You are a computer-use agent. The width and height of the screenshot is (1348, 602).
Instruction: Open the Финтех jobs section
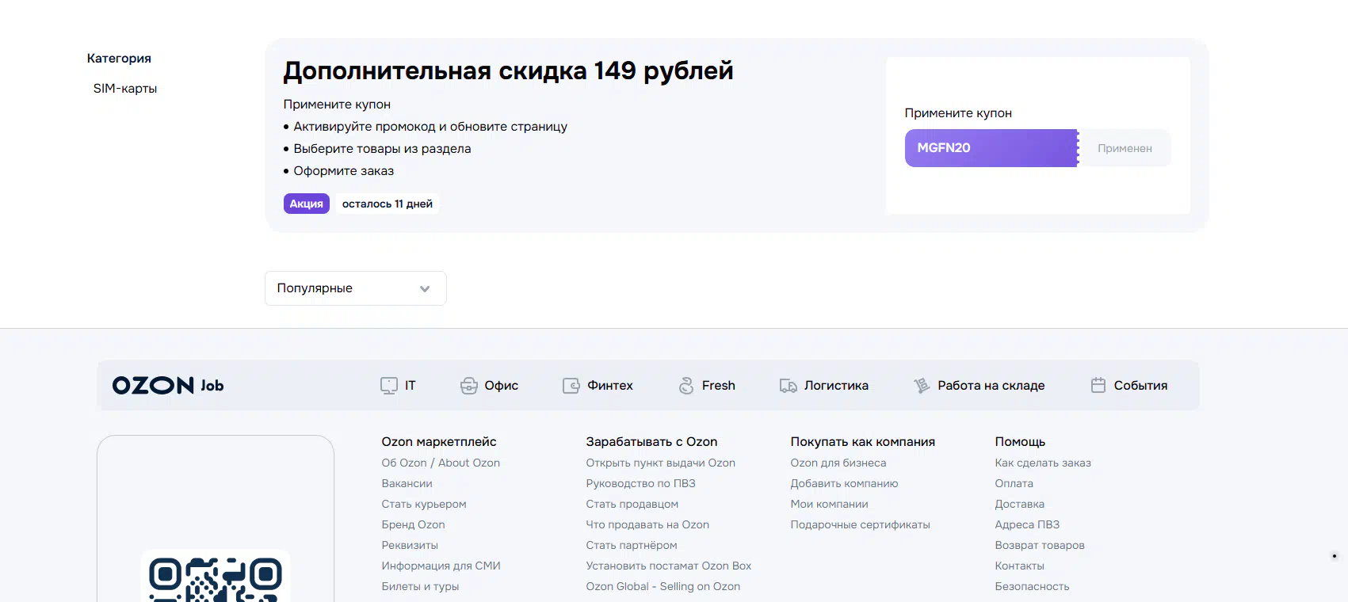tap(598, 386)
